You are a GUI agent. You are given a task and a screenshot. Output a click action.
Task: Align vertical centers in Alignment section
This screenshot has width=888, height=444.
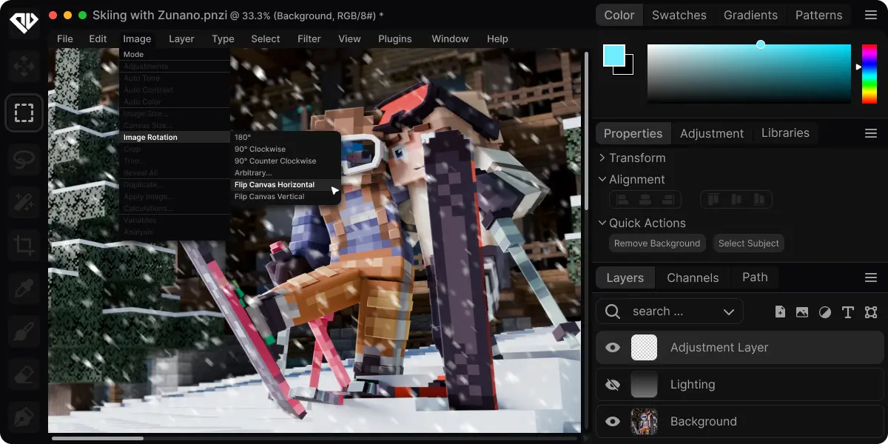[x=736, y=200]
